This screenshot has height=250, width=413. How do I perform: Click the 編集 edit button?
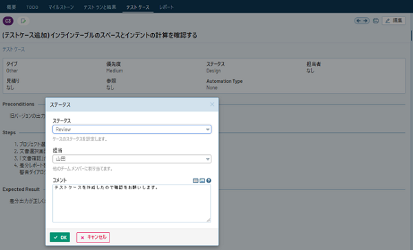[x=394, y=21]
